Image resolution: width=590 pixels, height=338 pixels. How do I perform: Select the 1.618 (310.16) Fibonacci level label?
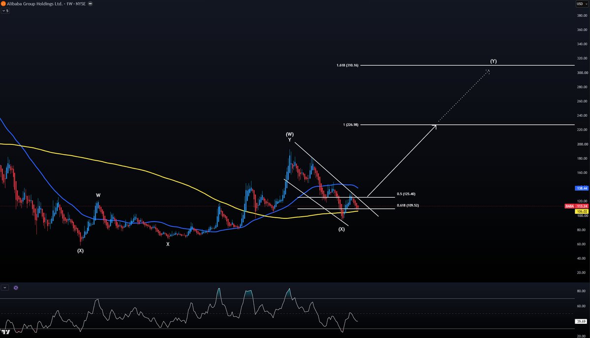click(x=347, y=66)
